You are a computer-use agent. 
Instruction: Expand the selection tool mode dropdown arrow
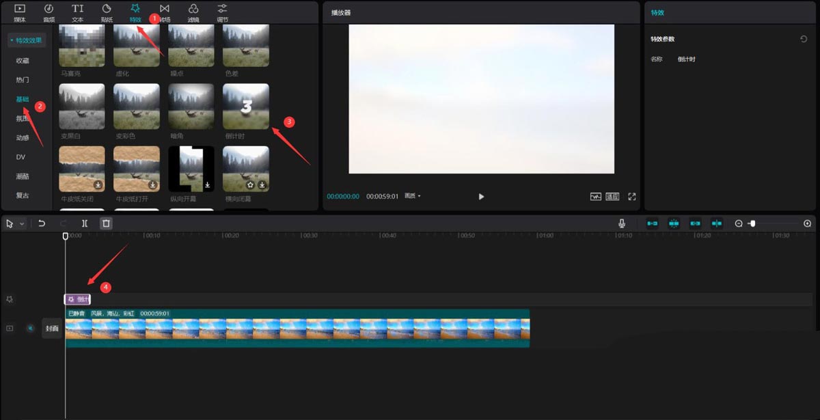coord(23,223)
